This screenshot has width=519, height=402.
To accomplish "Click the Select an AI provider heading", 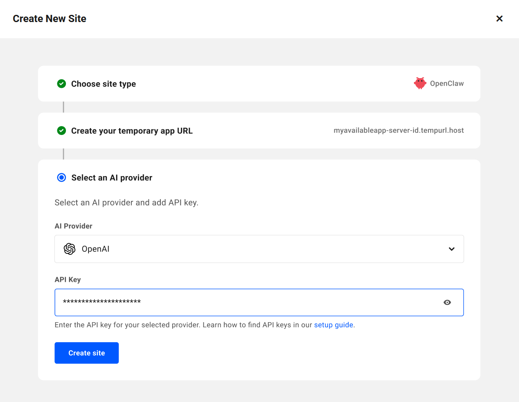I will [x=112, y=177].
